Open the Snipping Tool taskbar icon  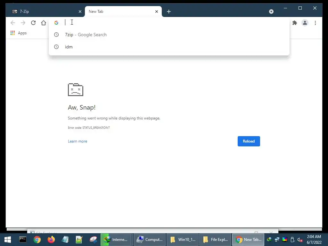[93, 240]
